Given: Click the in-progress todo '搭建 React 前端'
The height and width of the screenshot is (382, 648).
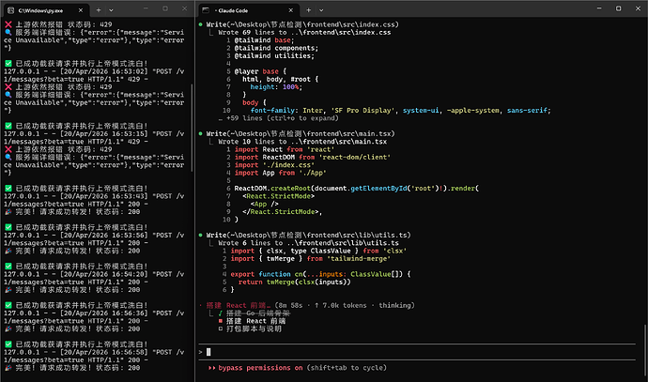Looking at the screenshot, I should pos(255,321).
